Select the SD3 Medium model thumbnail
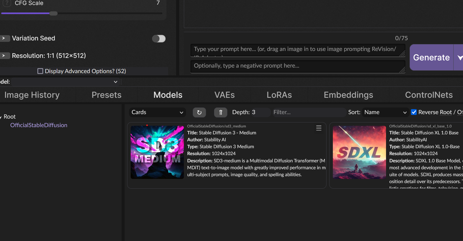Screen dimensions: 463x241 157,152
